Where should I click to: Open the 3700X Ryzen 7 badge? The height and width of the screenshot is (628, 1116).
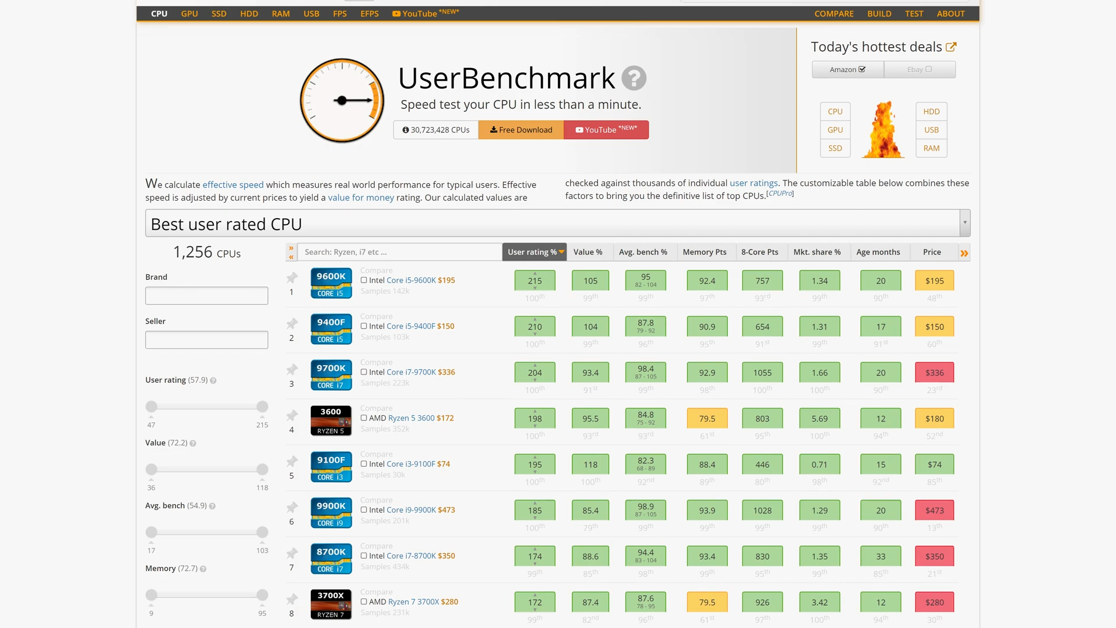(331, 605)
